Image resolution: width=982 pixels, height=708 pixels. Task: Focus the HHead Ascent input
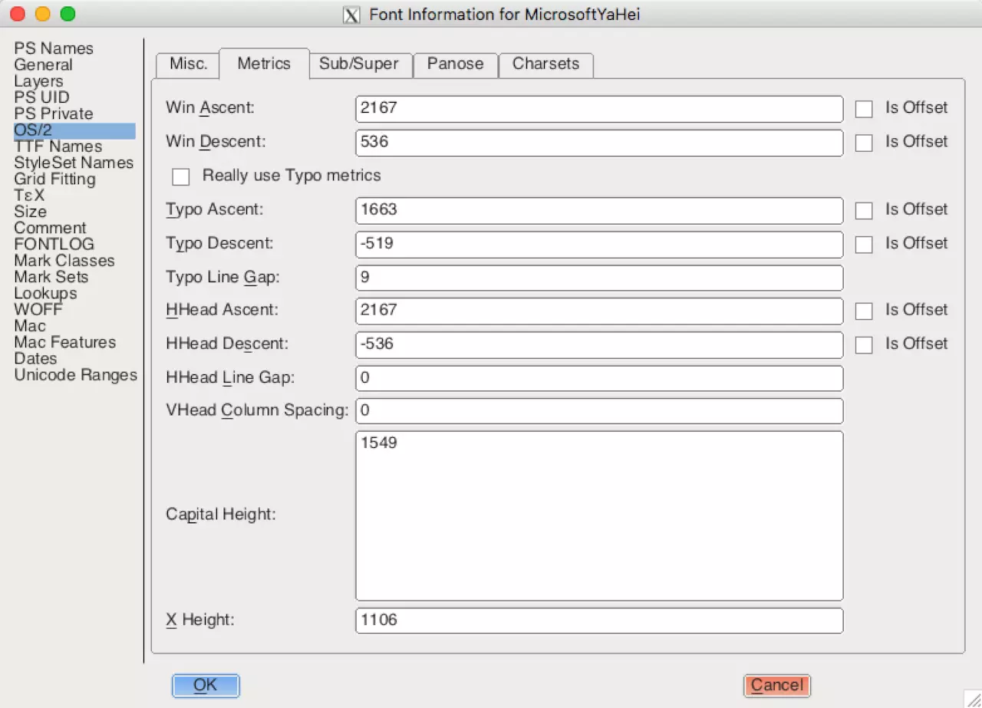599,311
